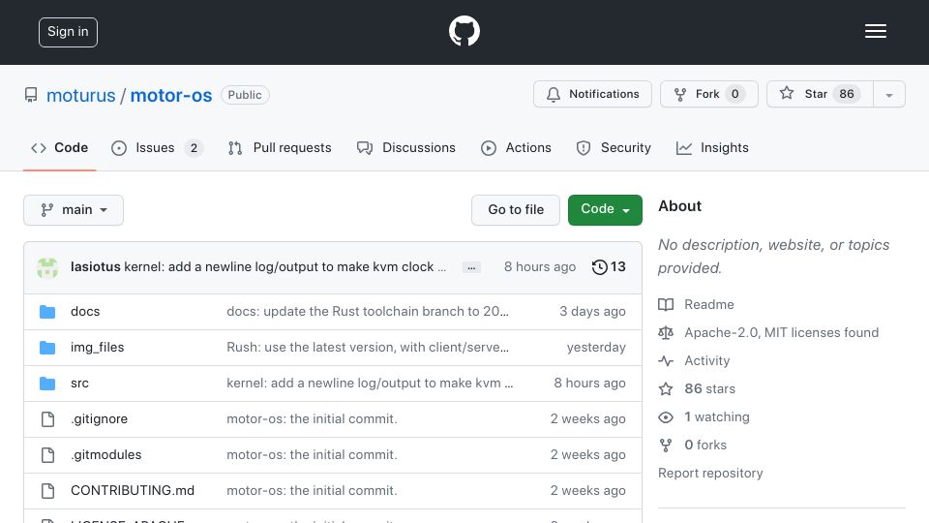Star the motor-os repository
This screenshot has width=929, height=523.
(820, 94)
